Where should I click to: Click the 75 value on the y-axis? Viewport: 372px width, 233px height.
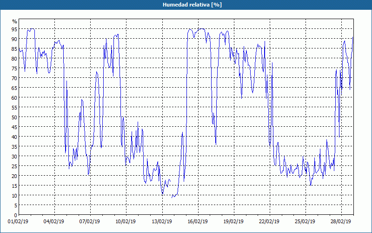click(x=14, y=69)
